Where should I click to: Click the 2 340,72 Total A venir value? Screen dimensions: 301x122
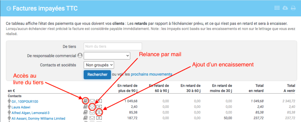click(289, 101)
